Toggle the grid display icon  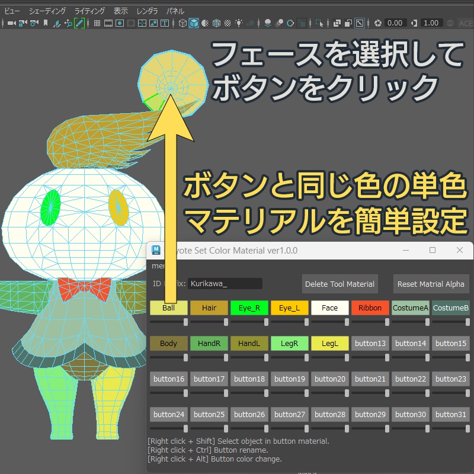[97, 23]
